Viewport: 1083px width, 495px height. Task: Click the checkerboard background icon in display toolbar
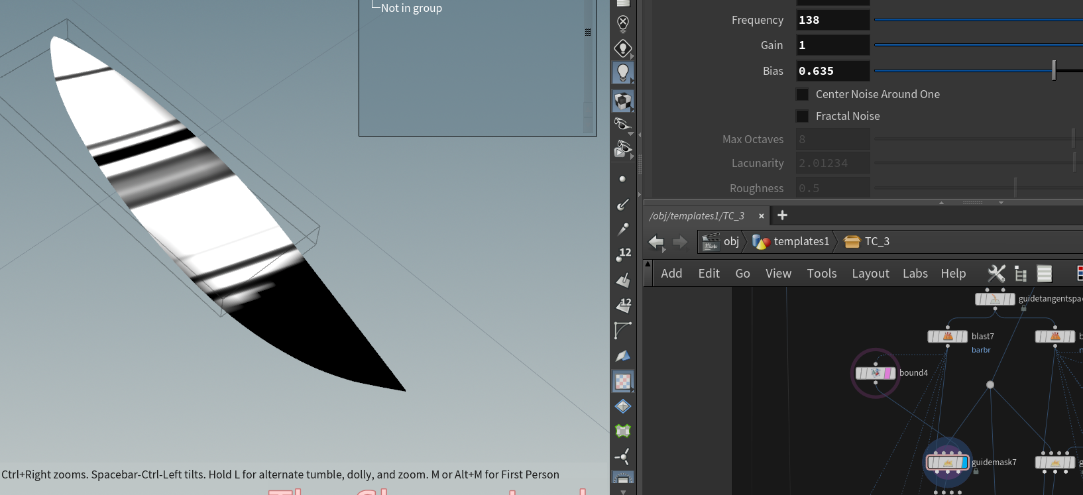click(622, 381)
